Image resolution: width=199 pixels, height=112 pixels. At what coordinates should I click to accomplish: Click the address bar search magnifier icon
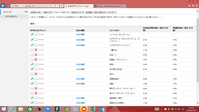55,6
